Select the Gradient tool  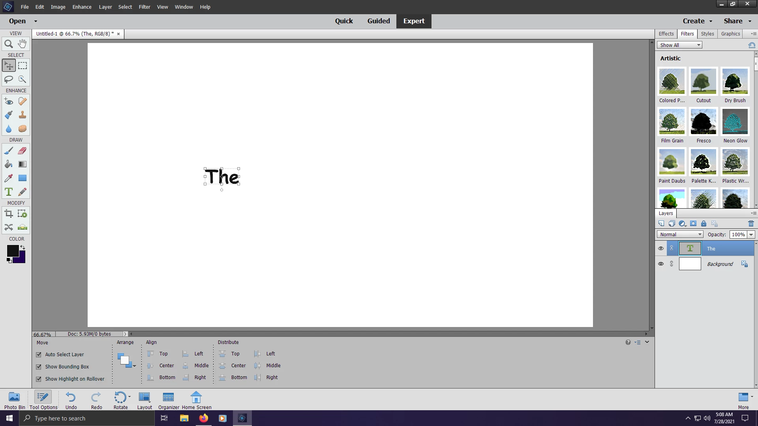pyautogui.click(x=23, y=164)
